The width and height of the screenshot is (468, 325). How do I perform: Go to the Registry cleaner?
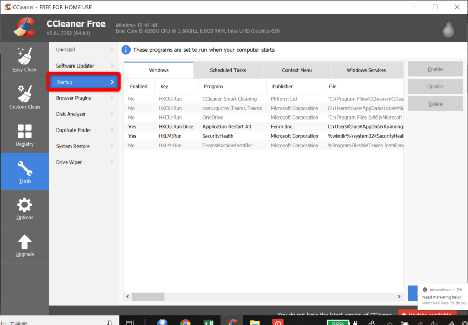pyautogui.click(x=24, y=135)
